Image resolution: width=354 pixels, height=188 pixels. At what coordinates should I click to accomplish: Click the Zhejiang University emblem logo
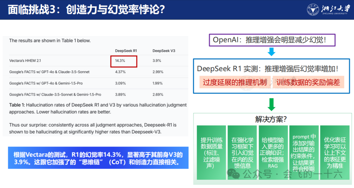click(313, 10)
